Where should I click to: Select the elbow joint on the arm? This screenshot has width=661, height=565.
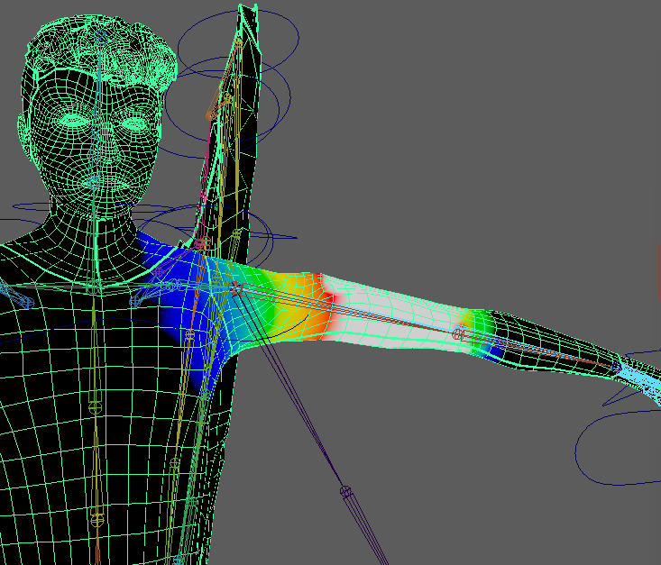point(457,333)
